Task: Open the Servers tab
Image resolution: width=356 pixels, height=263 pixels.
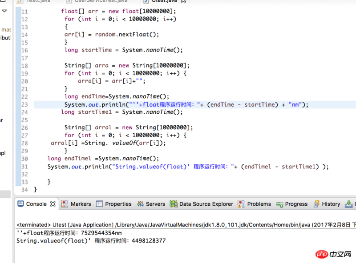Action: 155,204
